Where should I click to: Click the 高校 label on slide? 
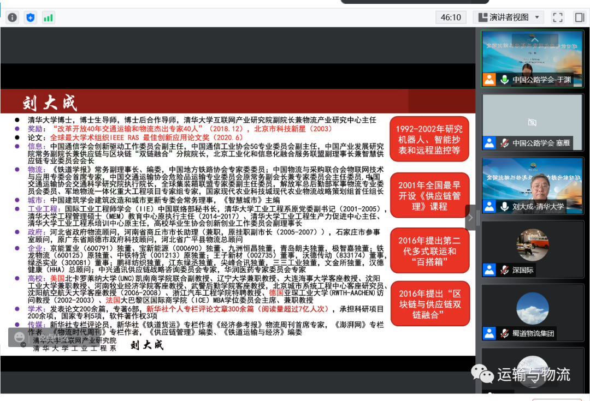pyautogui.click(x=37, y=278)
